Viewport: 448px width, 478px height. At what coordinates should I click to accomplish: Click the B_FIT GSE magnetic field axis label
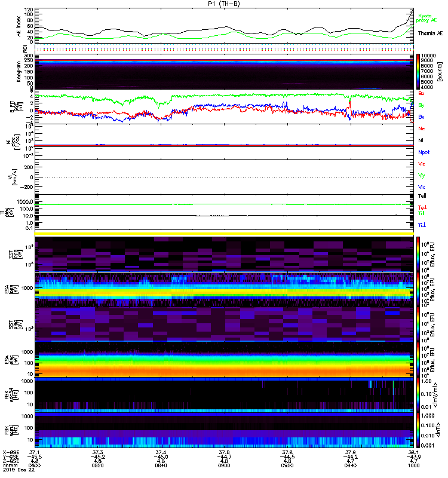16,107
